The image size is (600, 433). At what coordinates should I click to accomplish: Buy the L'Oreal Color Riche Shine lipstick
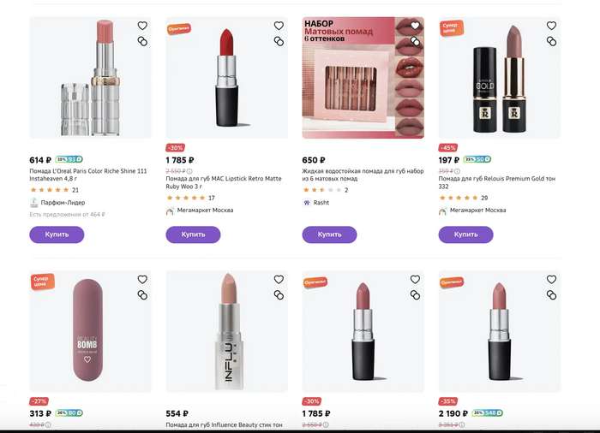click(x=57, y=234)
